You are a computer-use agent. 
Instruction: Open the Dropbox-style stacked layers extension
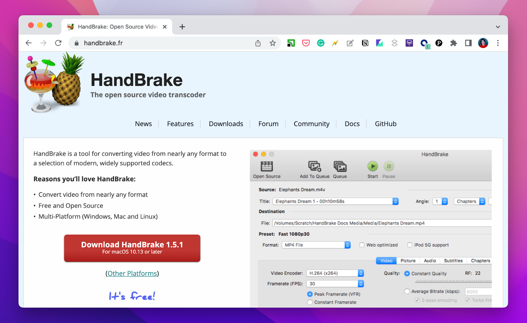394,43
